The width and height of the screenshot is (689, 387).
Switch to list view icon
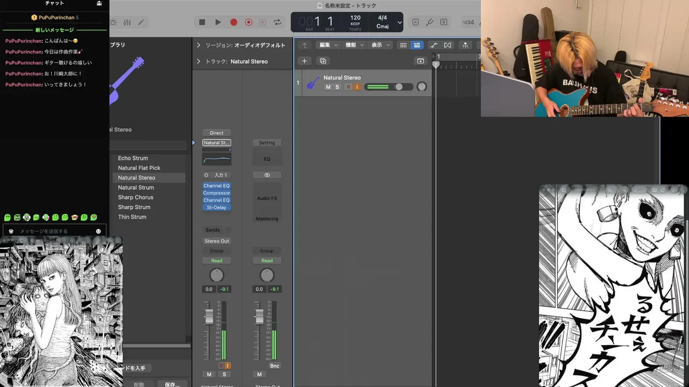click(417, 45)
